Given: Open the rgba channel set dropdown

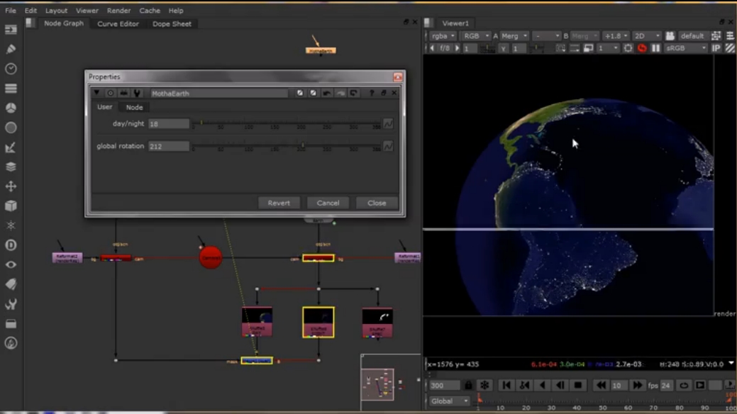Looking at the screenshot, I should tap(443, 35).
